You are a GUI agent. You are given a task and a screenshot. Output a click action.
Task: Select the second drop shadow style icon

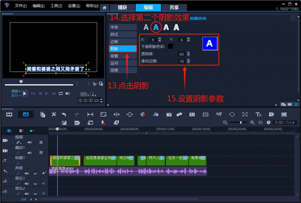155,27
